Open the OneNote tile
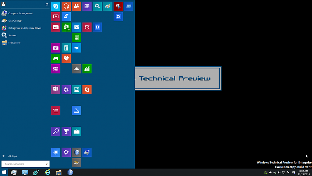 coord(56,90)
